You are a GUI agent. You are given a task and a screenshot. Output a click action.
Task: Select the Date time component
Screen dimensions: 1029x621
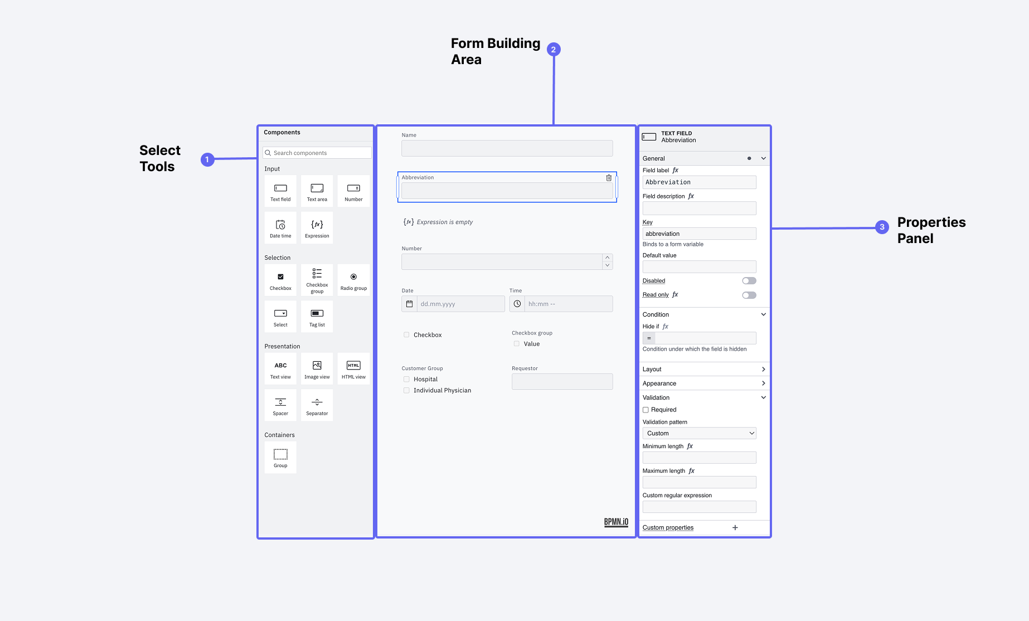tap(280, 227)
